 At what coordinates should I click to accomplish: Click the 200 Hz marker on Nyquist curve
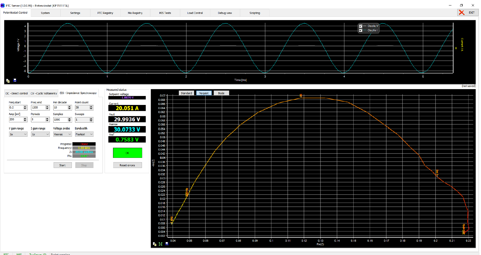coord(187,192)
